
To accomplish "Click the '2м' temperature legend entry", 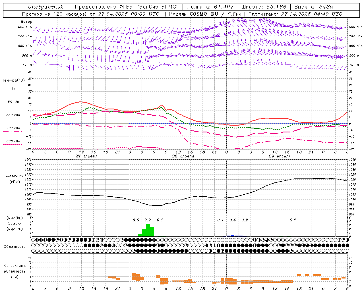I will pyautogui.click(x=13, y=89).
